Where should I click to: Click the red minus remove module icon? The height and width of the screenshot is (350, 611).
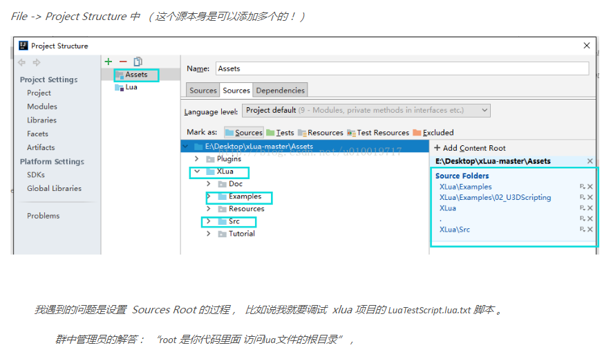pos(123,62)
